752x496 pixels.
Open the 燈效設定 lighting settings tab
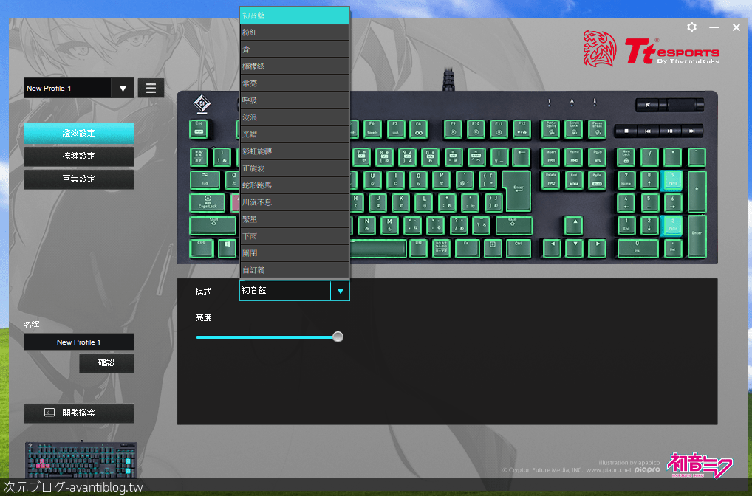(x=78, y=133)
